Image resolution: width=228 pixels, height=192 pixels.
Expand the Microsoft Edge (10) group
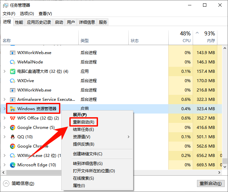click(5, 165)
